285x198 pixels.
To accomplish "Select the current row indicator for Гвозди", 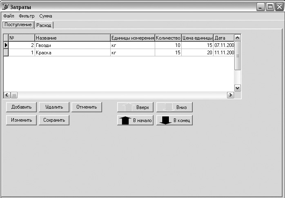I will (x=6, y=45).
